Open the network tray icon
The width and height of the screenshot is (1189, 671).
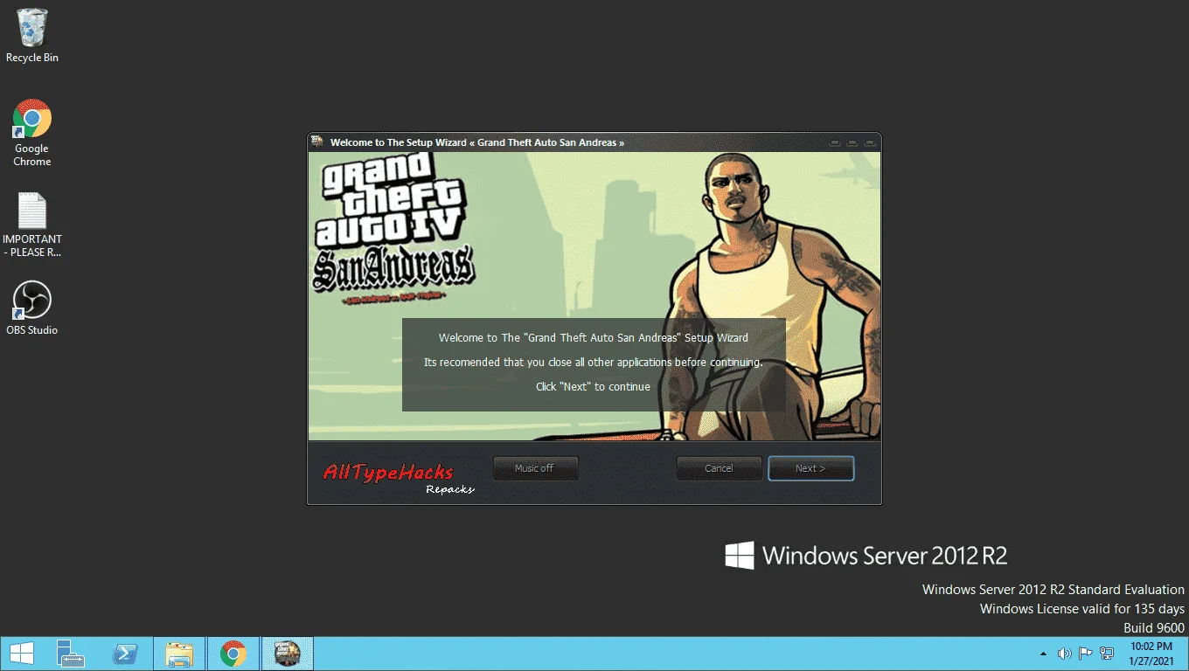pos(1107,654)
